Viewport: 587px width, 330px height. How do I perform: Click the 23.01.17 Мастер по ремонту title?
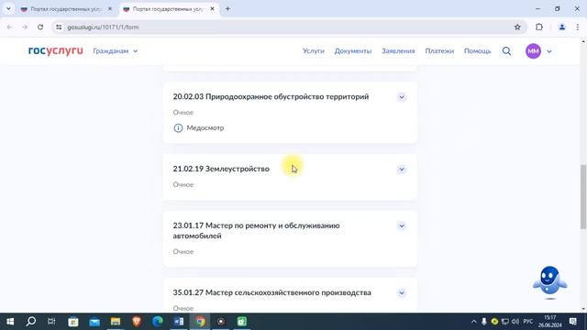click(x=256, y=231)
